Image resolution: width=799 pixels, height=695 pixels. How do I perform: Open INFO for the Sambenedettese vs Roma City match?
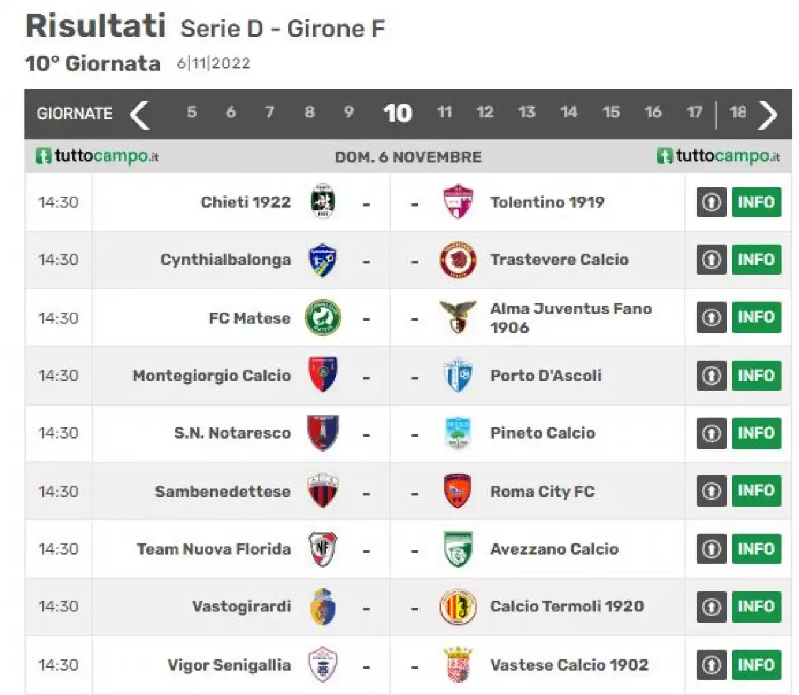coord(756,491)
